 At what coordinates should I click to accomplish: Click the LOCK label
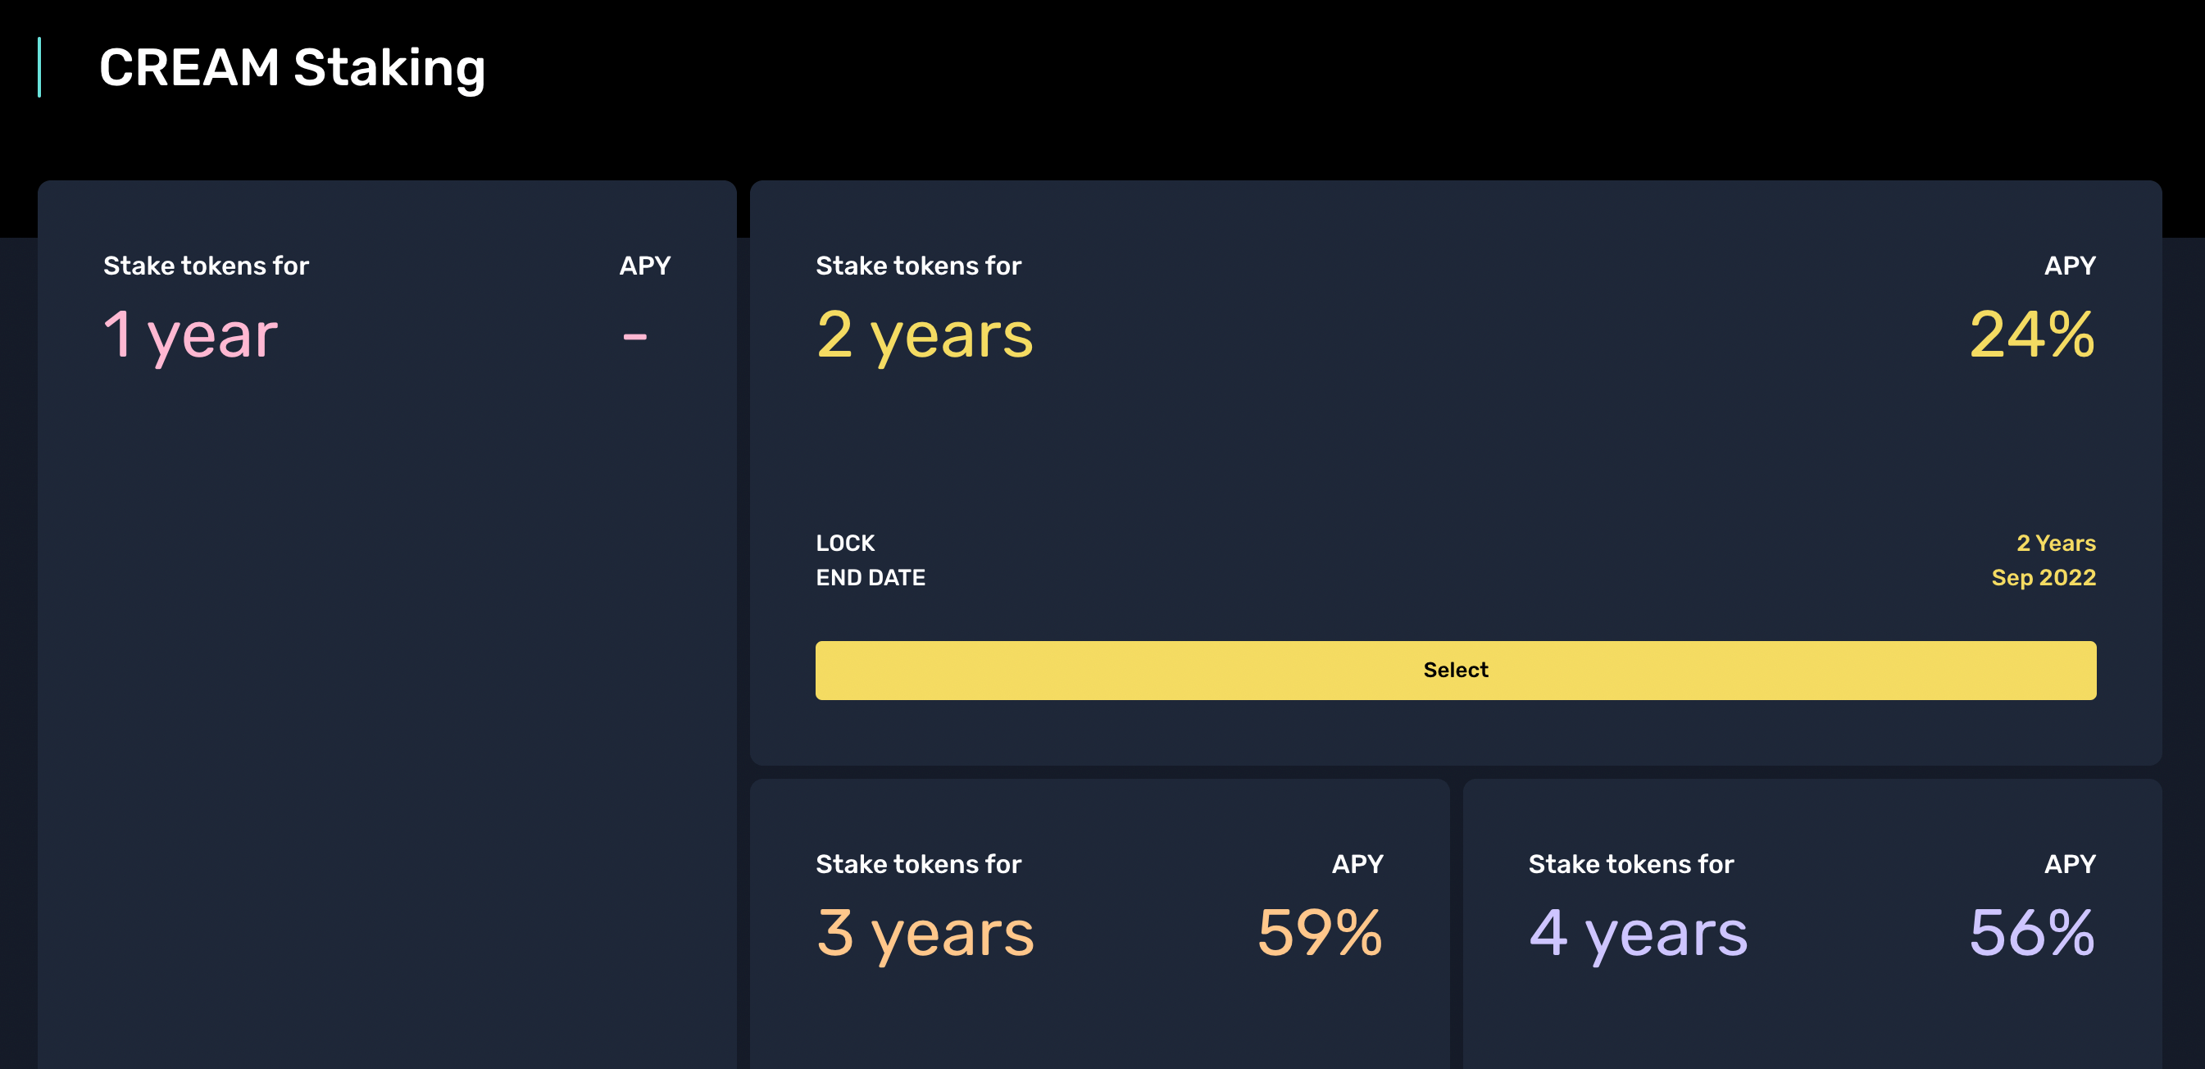[x=845, y=543]
